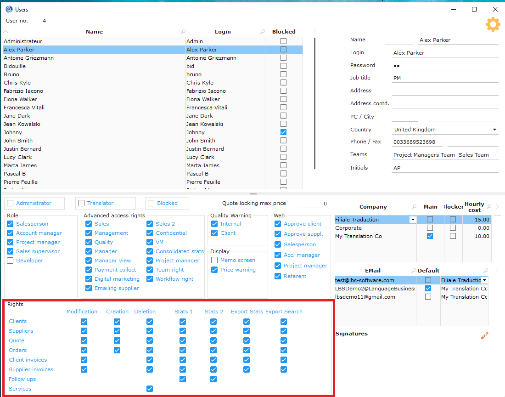Screen dimensions: 505x397
Task: Select user Fiona Walker in the list
Action: click(21, 99)
